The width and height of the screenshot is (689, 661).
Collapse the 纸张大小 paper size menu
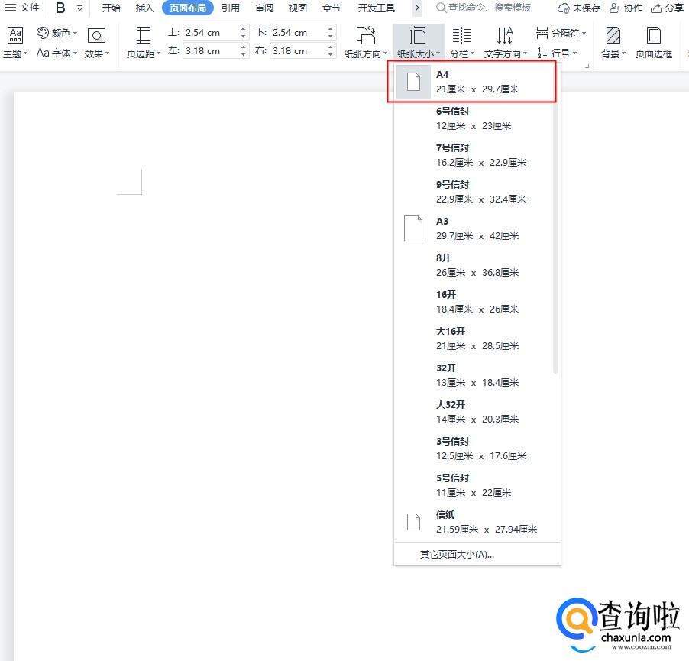coord(419,43)
